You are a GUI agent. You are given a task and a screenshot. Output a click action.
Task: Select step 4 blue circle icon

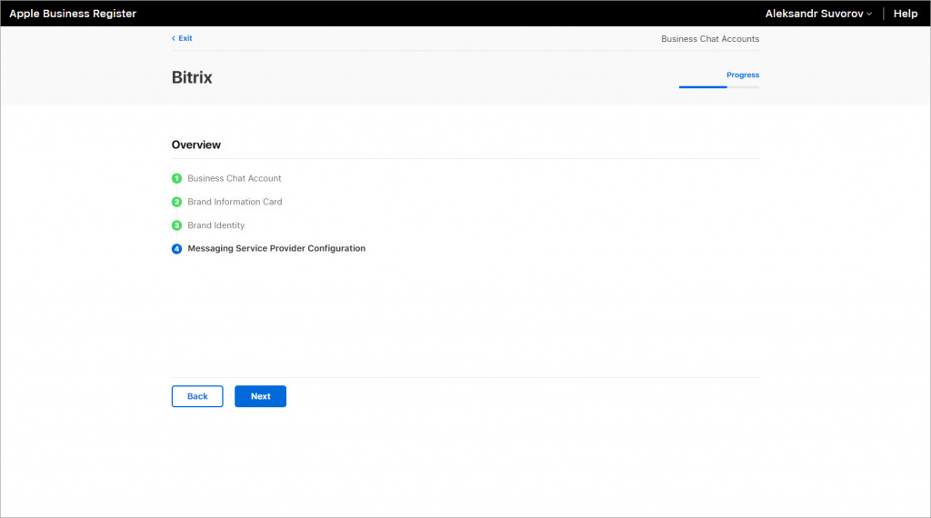[176, 249]
